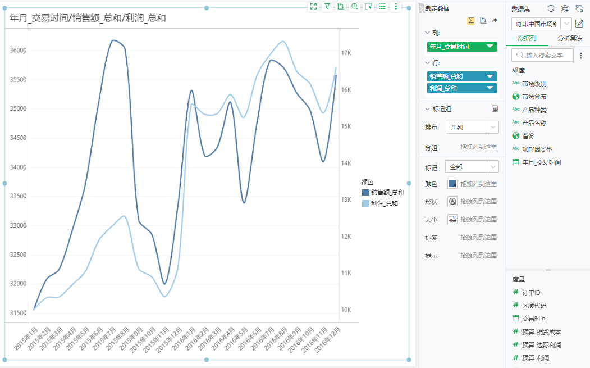Viewport: 590px width, 368px height.
Task: Open the 标记 全部 dropdown
Action: pyautogui.click(x=472, y=167)
